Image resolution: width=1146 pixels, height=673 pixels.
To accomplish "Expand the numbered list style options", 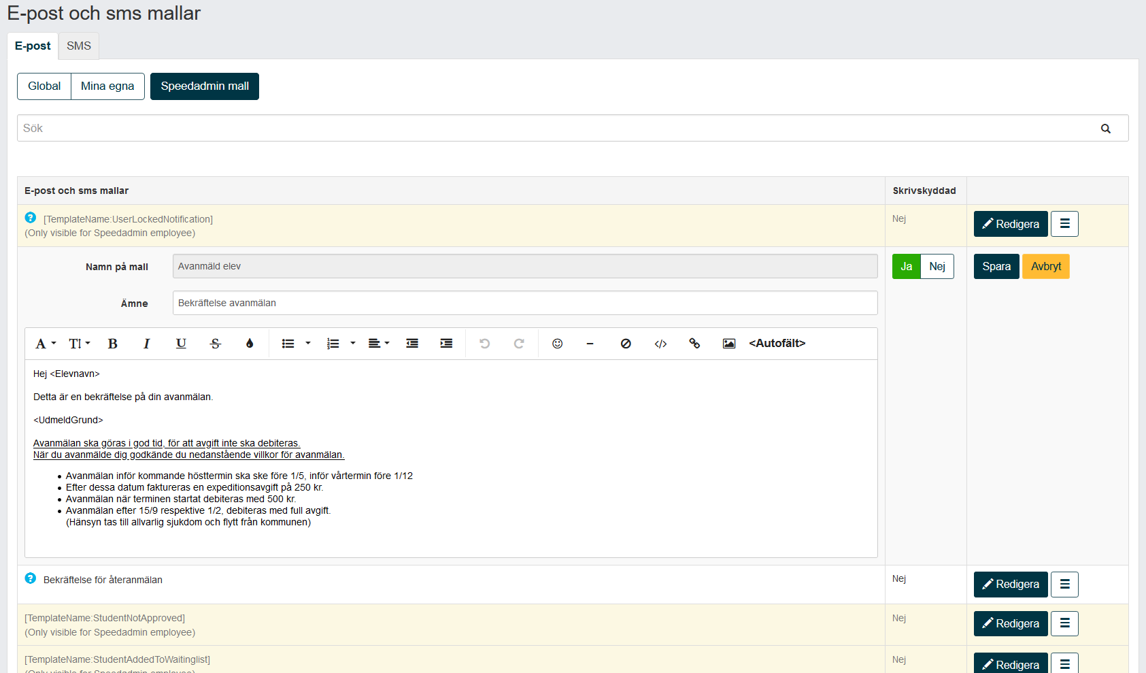I will pos(353,344).
